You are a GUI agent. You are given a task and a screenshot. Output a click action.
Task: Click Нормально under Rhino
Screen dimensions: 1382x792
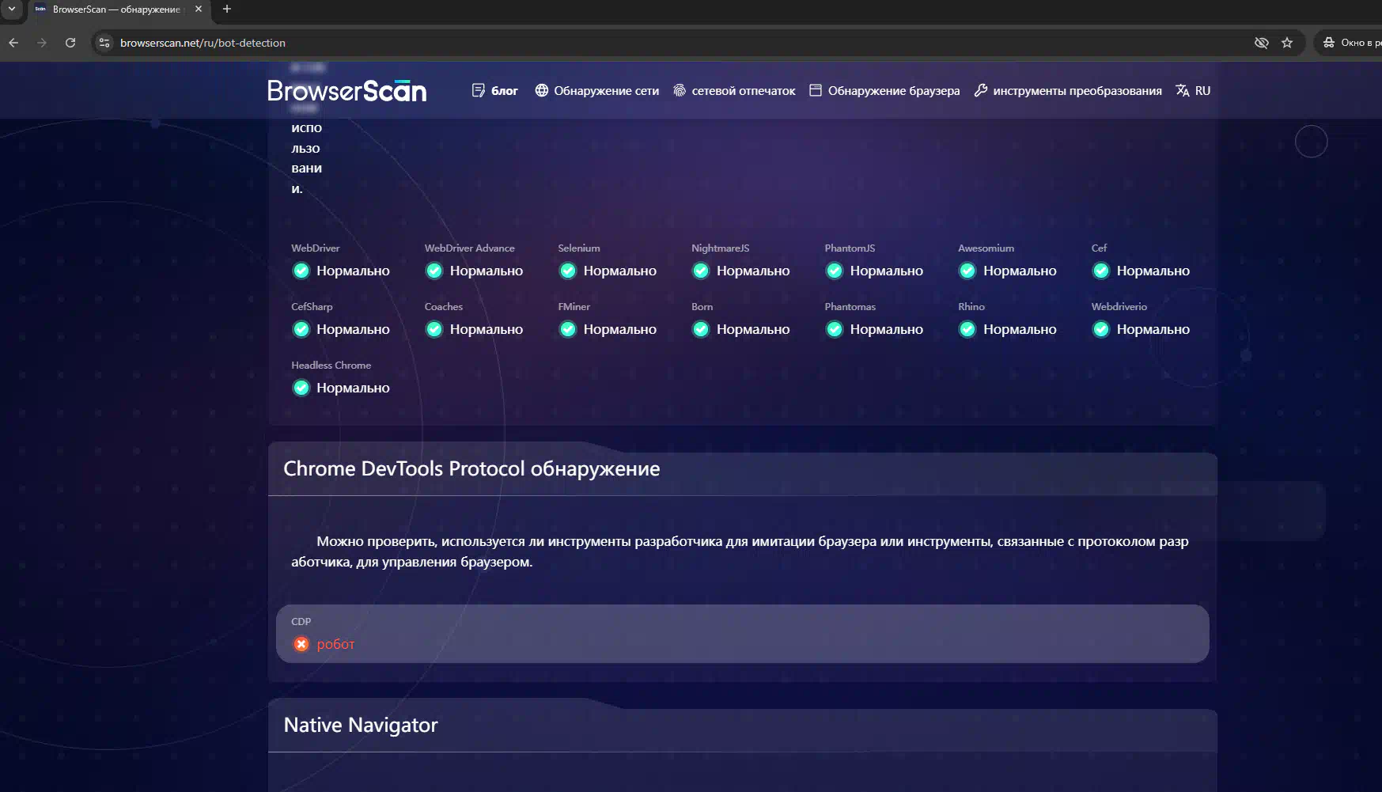point(1020,330)
